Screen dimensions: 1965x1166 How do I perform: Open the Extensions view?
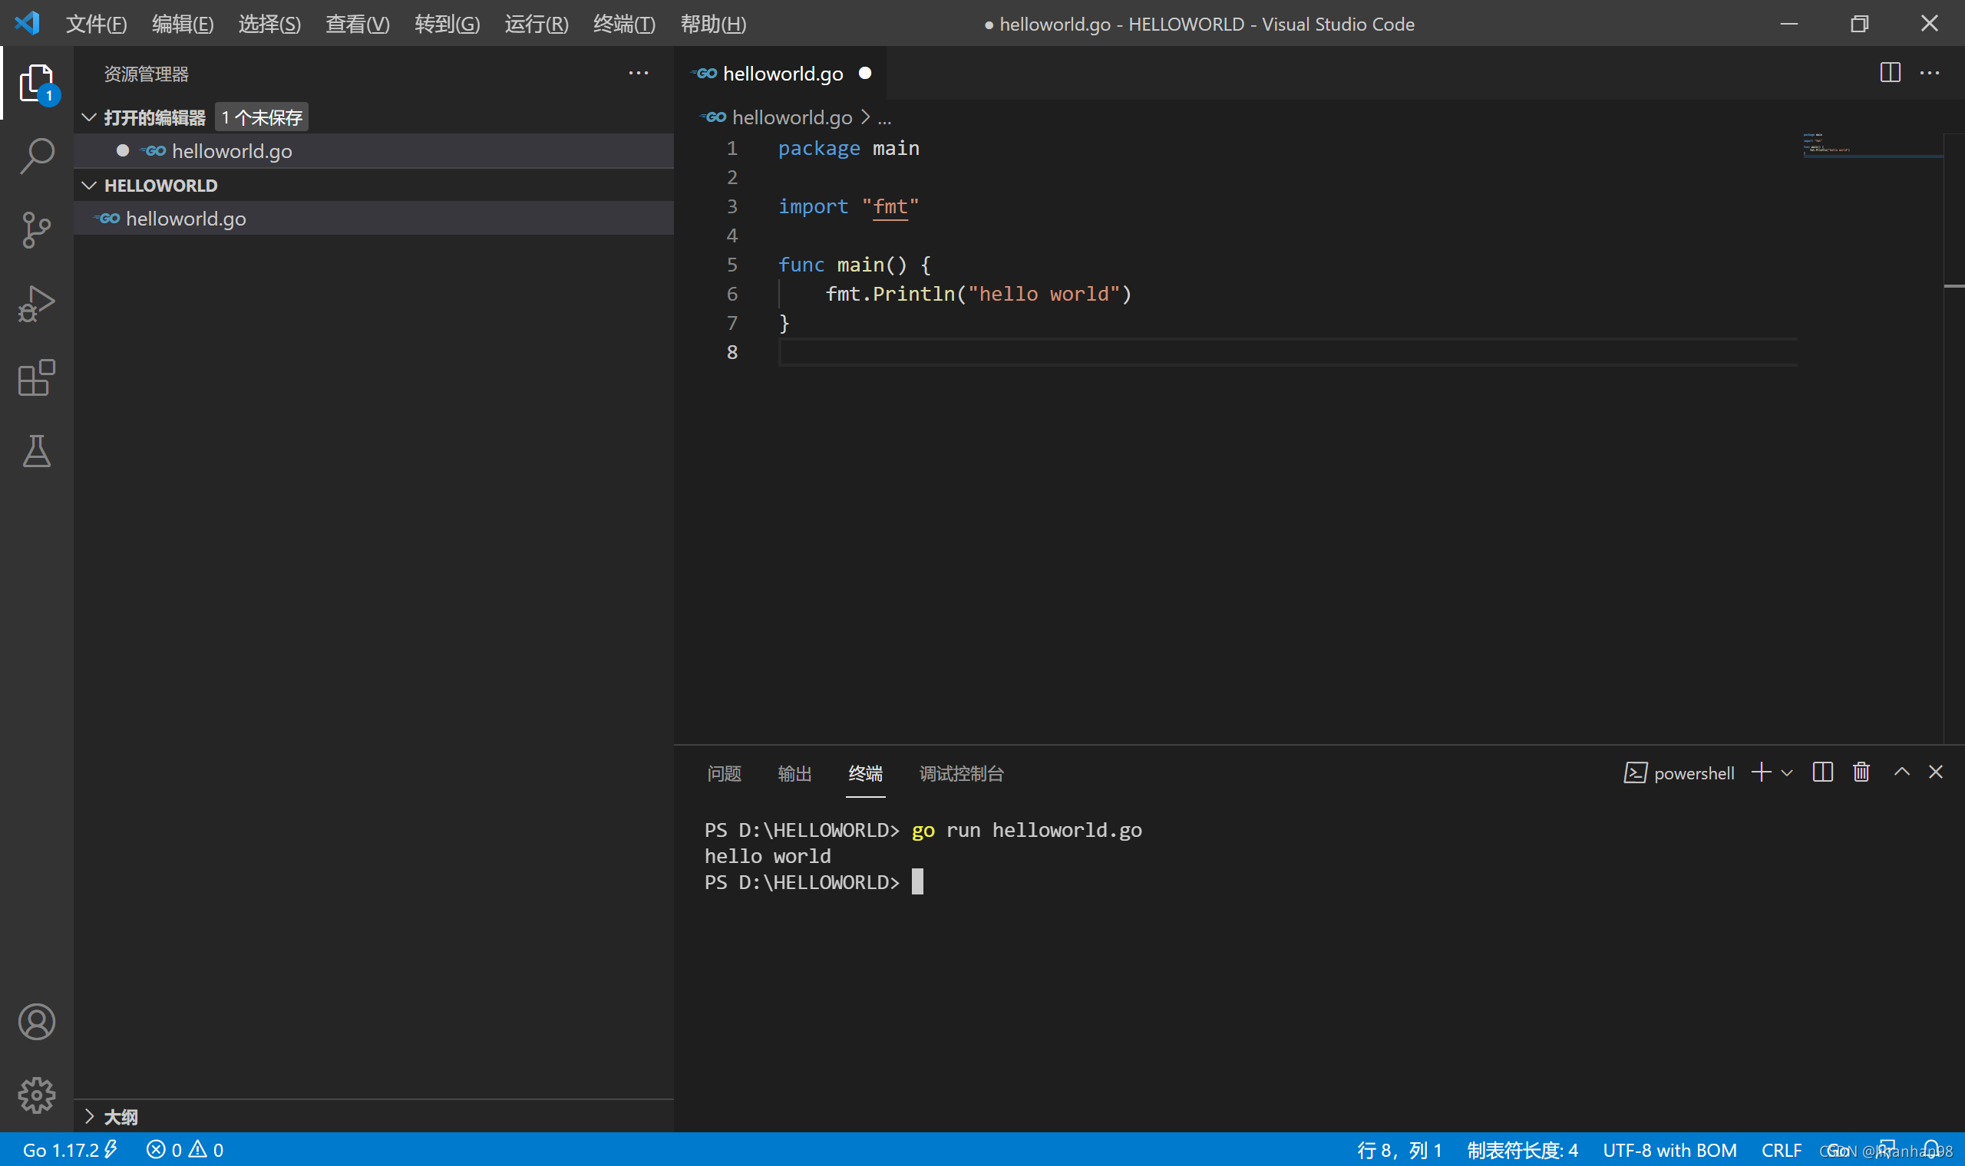[35, 377]
